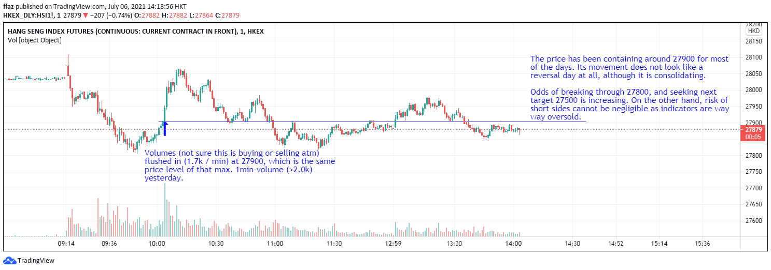Viewport: 771px width, 270px height.
Task: Click the HKD currency badge on price axis
Action: pos(754,31)
